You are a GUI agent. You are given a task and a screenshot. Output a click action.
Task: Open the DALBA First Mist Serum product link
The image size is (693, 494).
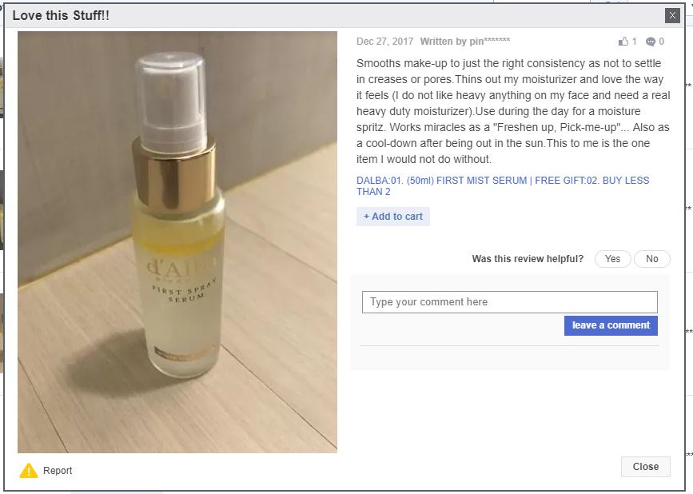pyautogui.click(x=503, y=186)
